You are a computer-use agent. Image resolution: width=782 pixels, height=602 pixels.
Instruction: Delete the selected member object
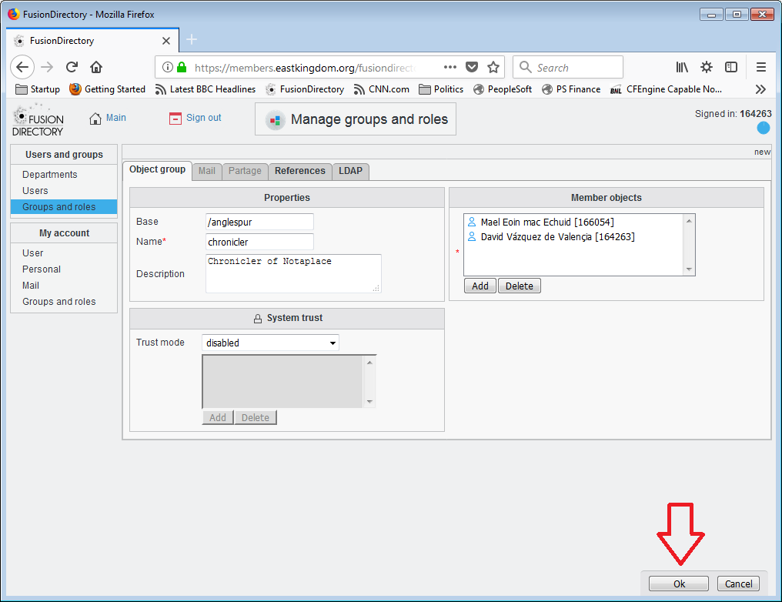[x=520, y=286]
